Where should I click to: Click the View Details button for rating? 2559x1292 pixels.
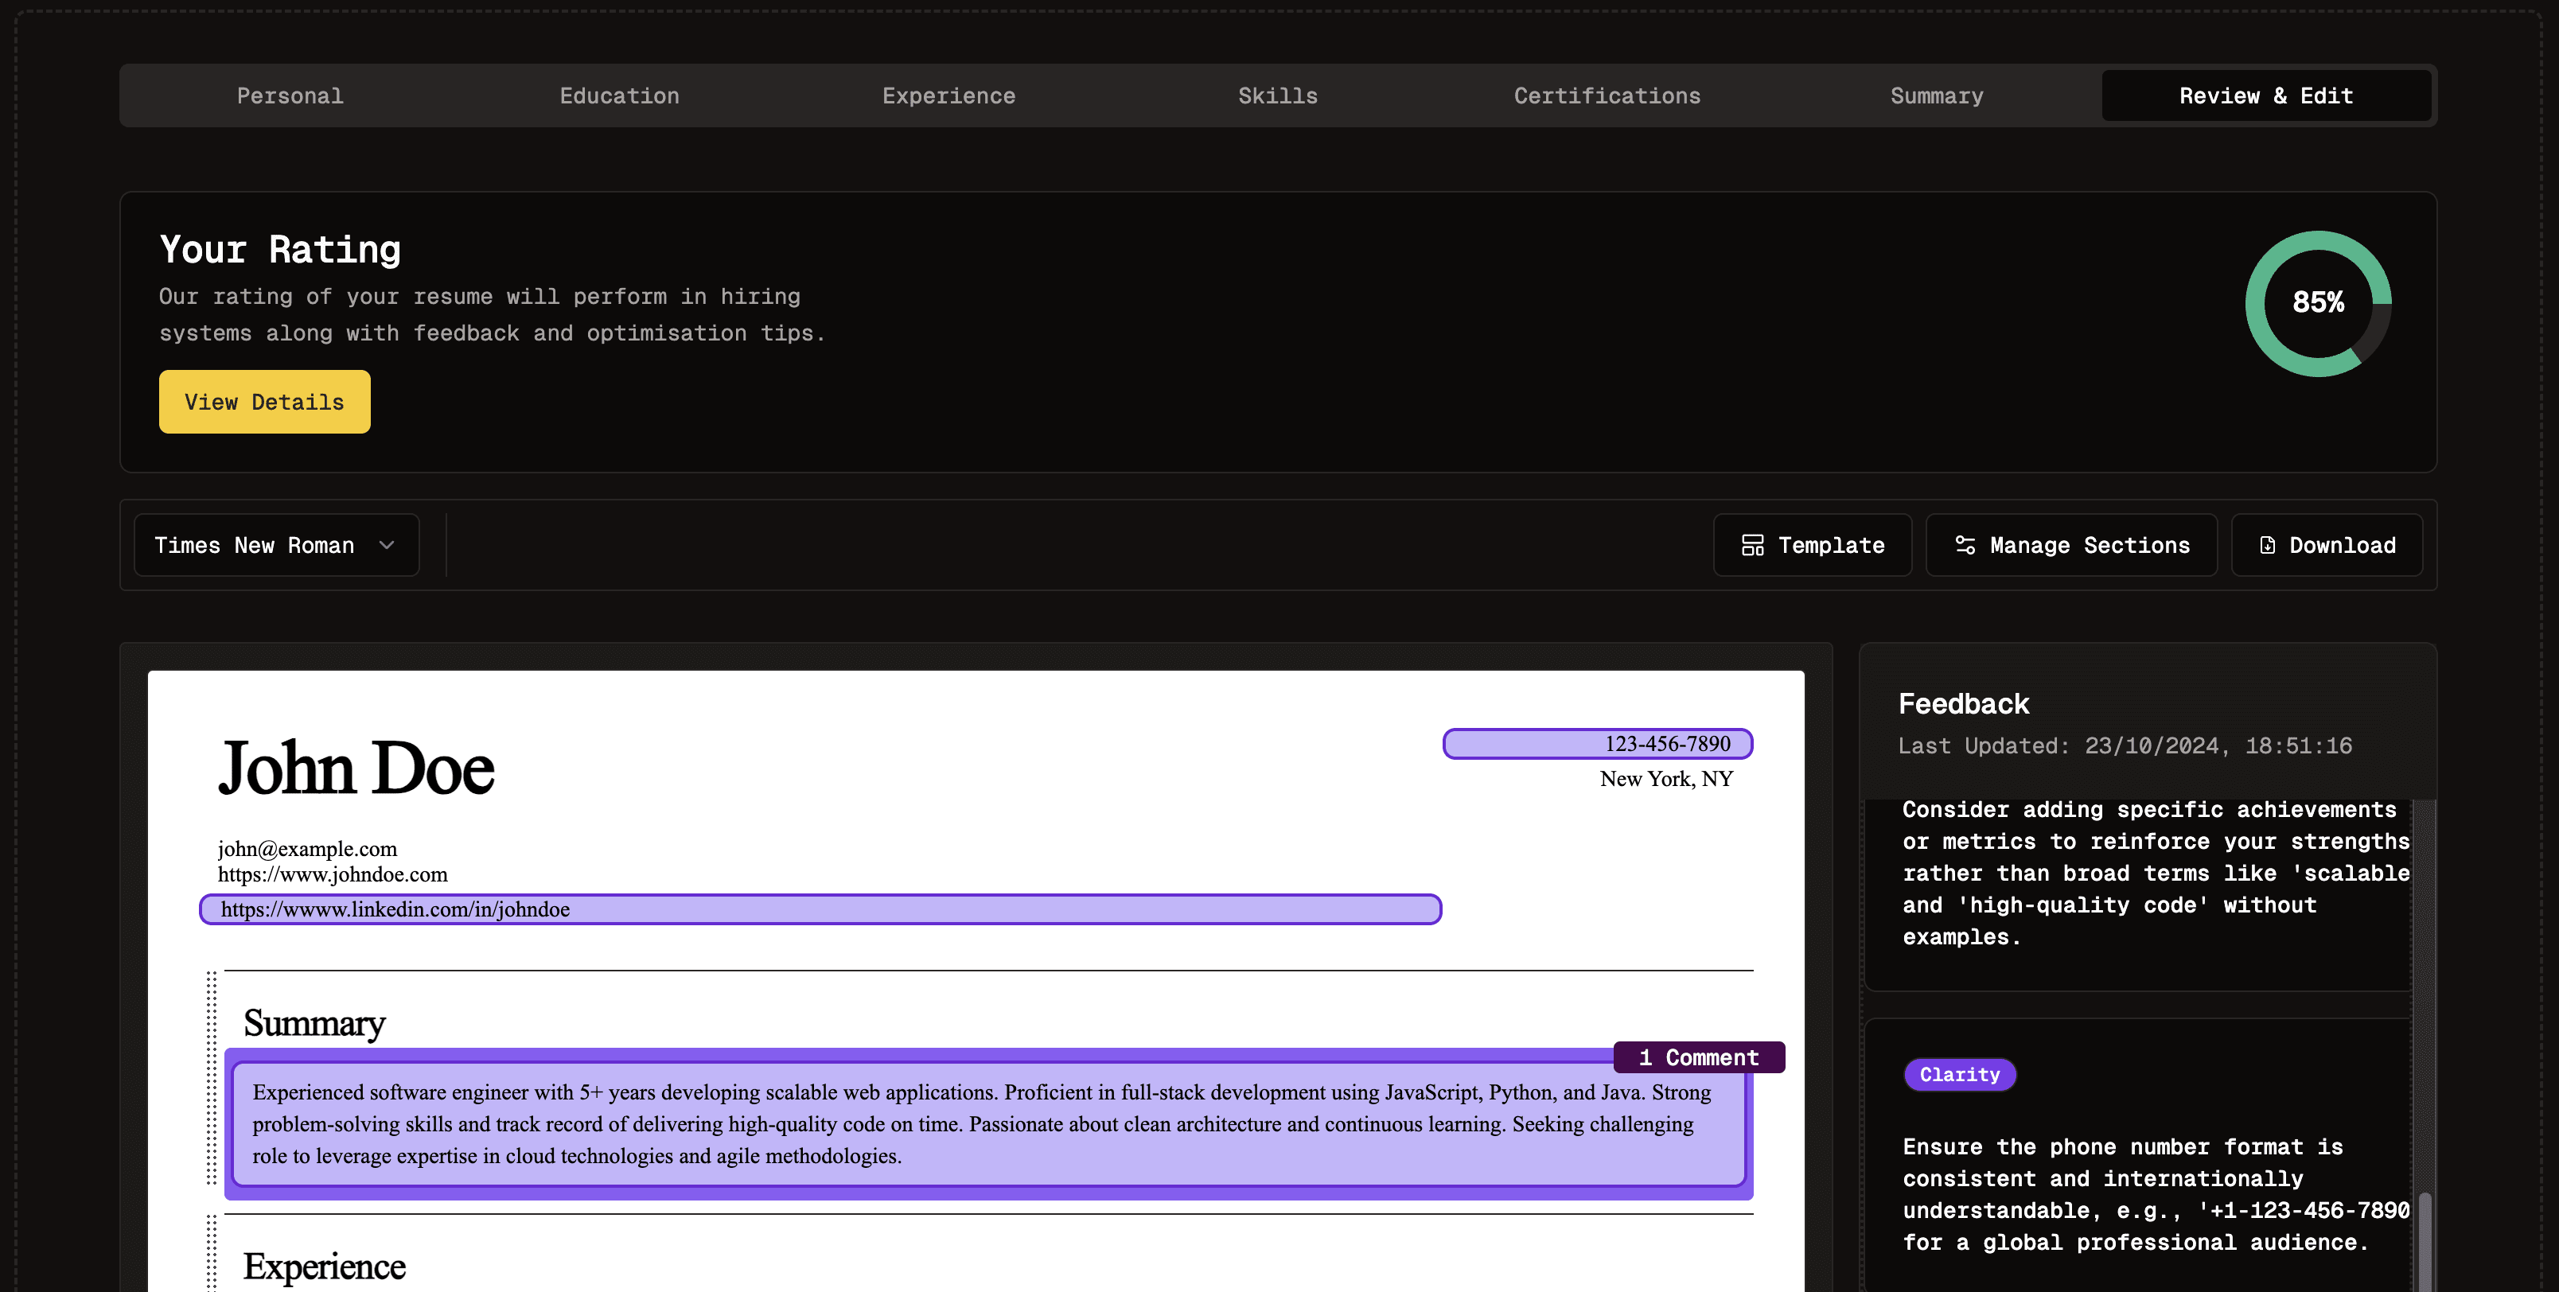click(x=263, y=402)
